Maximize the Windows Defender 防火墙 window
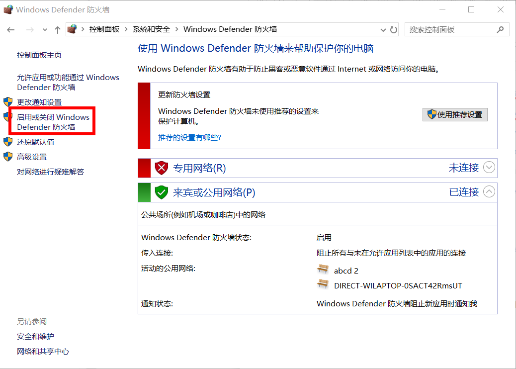 coord(471,9)
